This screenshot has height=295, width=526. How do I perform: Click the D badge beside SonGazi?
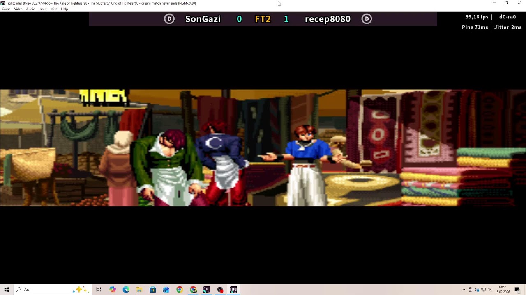point(169,19)
